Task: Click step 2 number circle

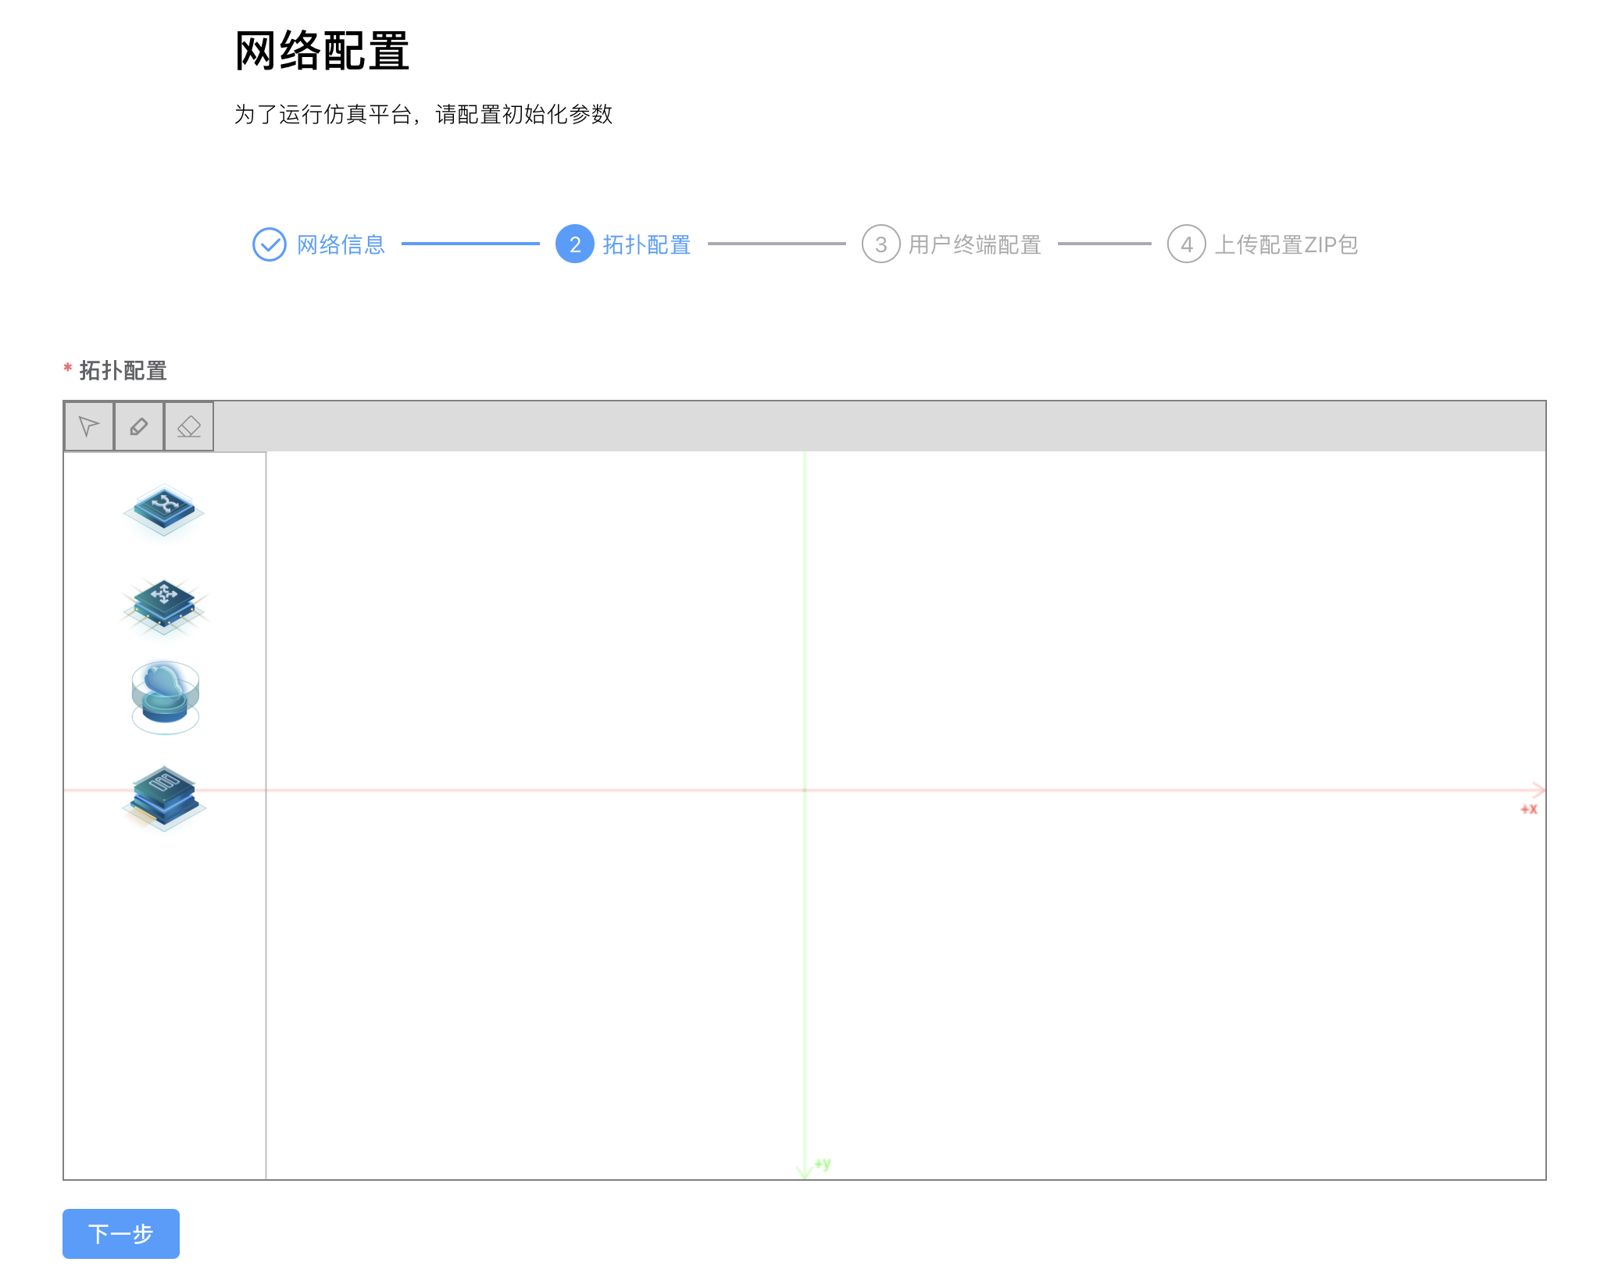Action: (574, 244)
